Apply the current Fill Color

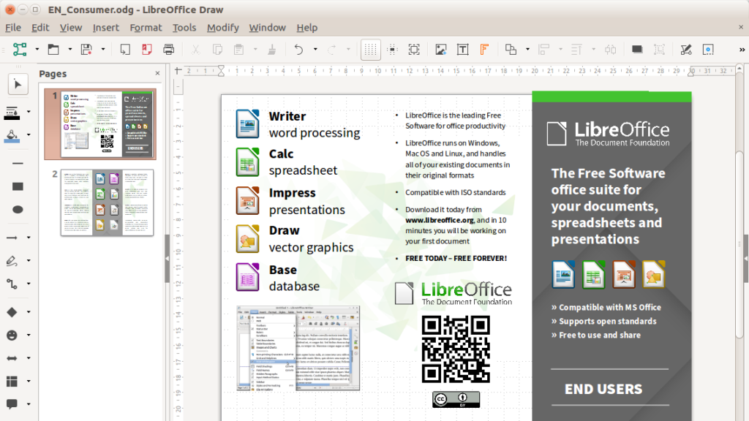click(12, 135)
